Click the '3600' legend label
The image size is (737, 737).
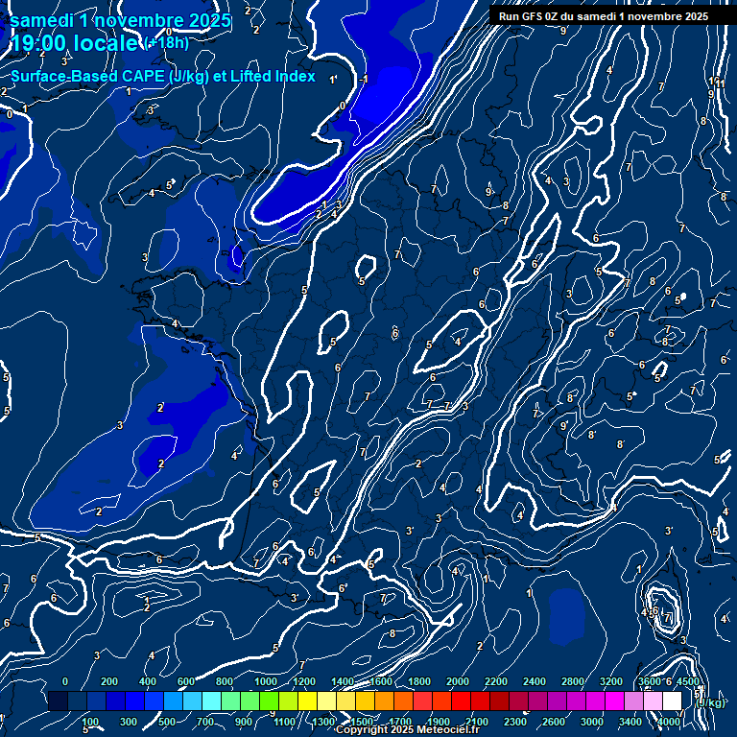point(650,681)
